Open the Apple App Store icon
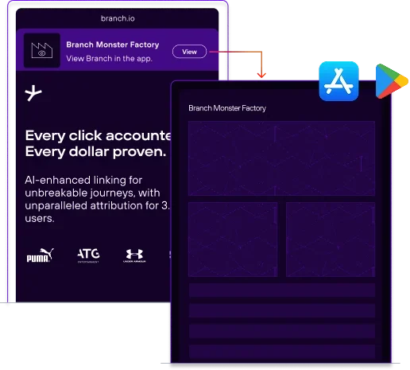Viewport: 410px width, 370px height. 338,81
